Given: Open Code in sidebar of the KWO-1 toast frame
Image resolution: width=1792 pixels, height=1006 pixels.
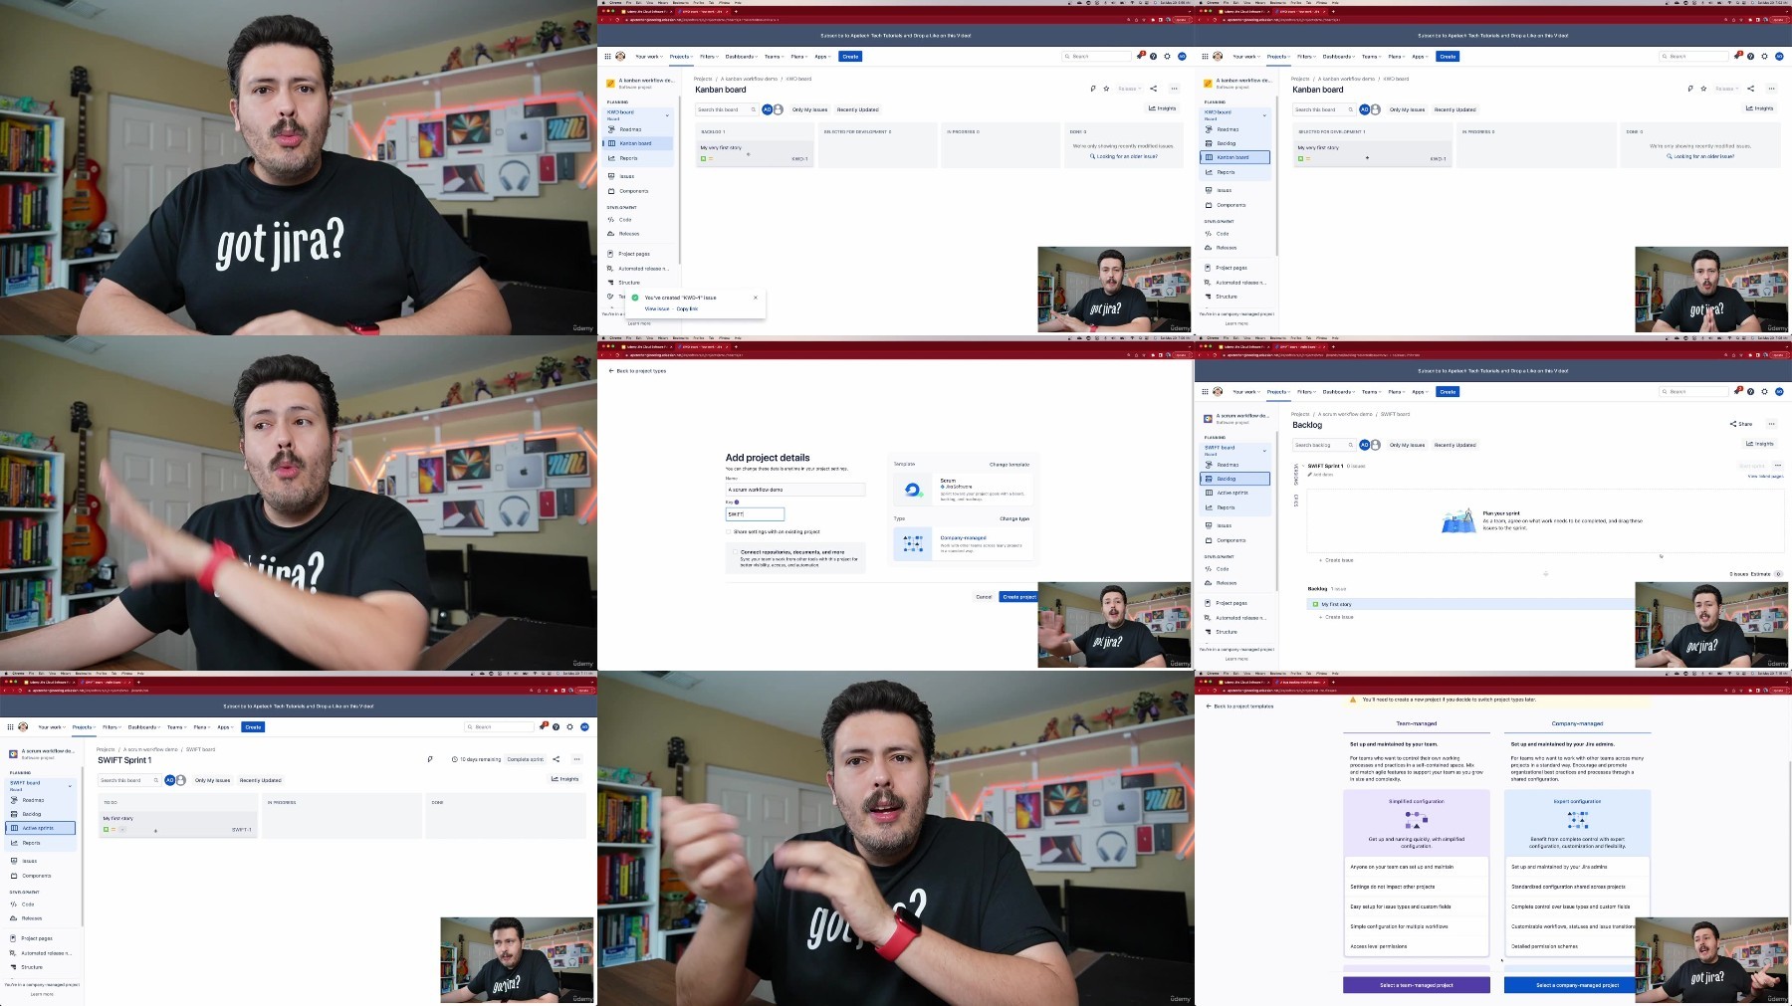Looking at the screenshot, I should [625, 220].
